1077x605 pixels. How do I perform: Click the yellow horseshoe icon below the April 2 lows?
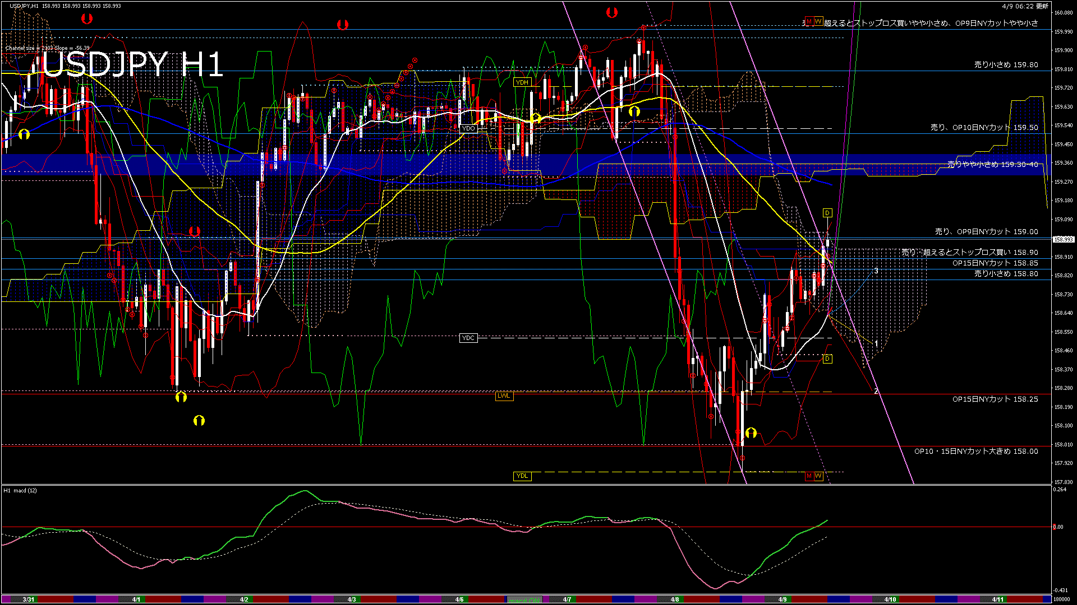(x=182, y=395)
